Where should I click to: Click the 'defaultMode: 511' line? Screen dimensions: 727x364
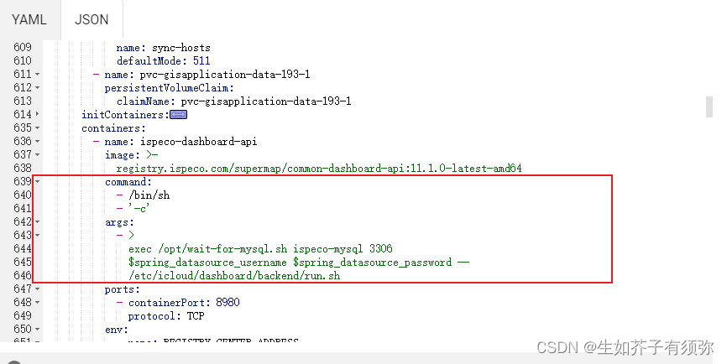(163, 61)
